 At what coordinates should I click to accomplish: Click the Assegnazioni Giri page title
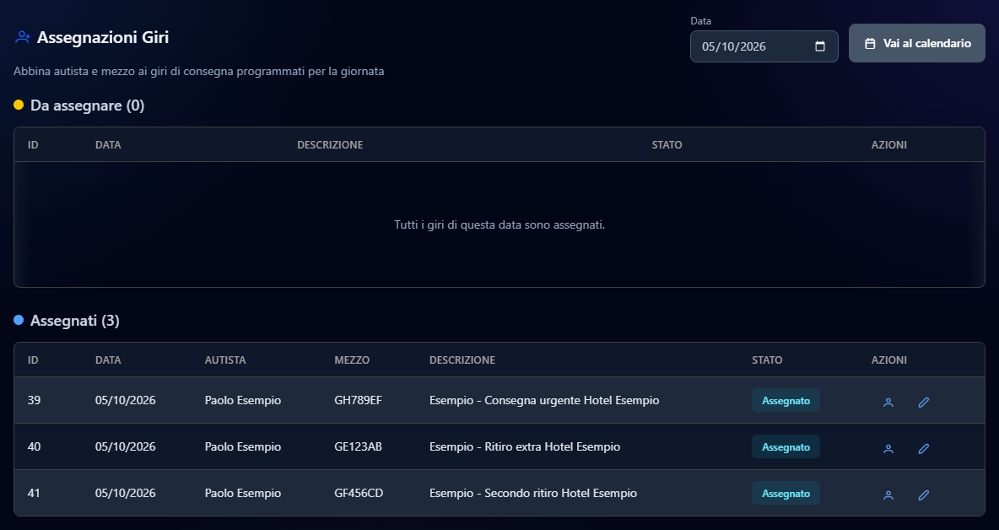[x=103, y=37]
